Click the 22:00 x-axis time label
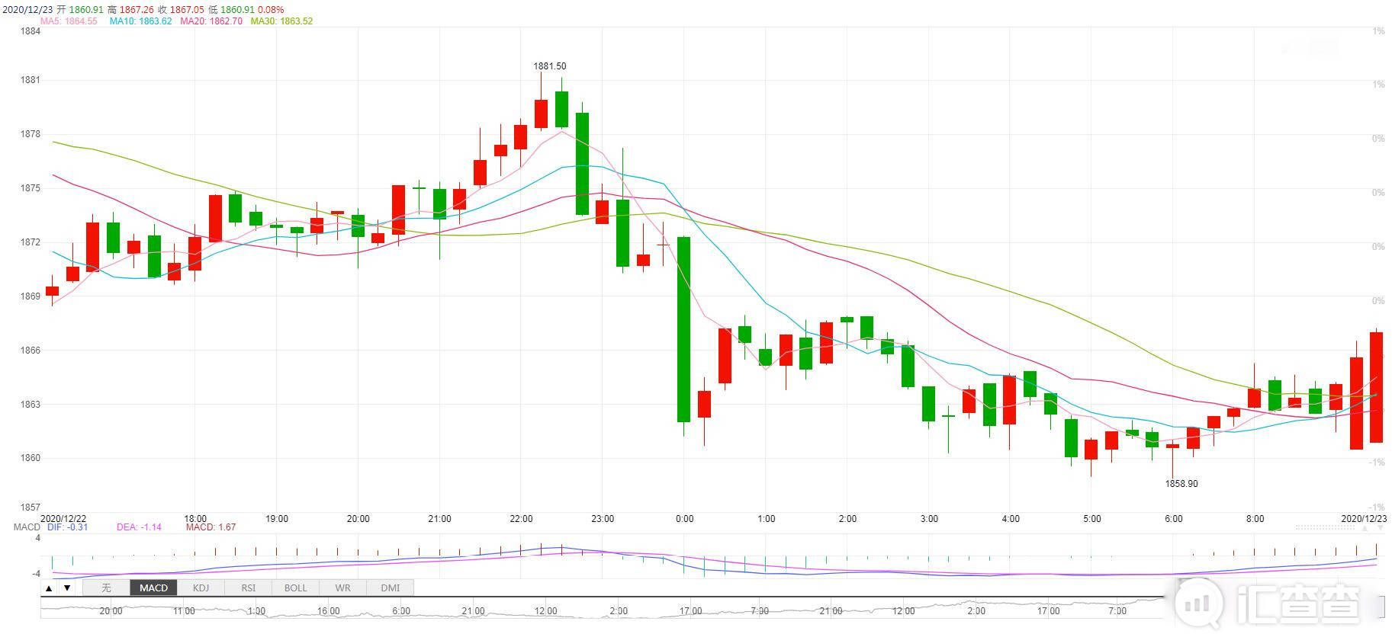1392x634 pixels. [521, 519]
